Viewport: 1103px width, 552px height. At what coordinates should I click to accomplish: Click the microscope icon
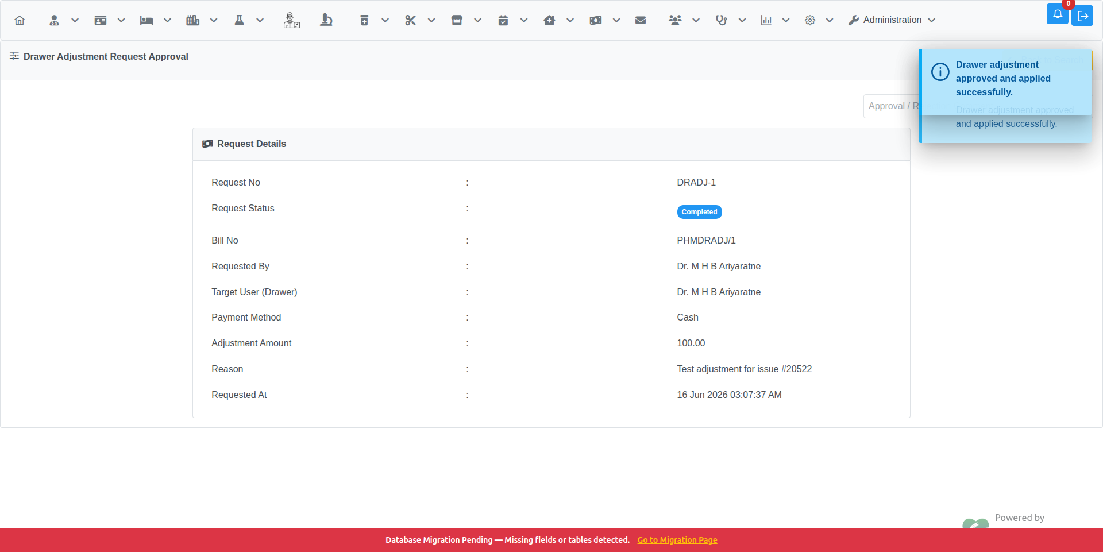tap(326, 20)
